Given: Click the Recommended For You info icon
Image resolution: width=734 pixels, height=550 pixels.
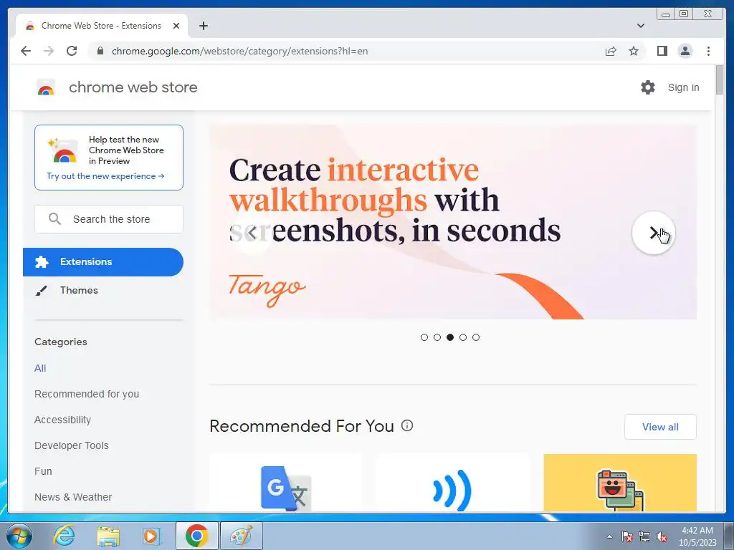Looking at the screenshot, I should pyautogui.click(x=407, y=425).
